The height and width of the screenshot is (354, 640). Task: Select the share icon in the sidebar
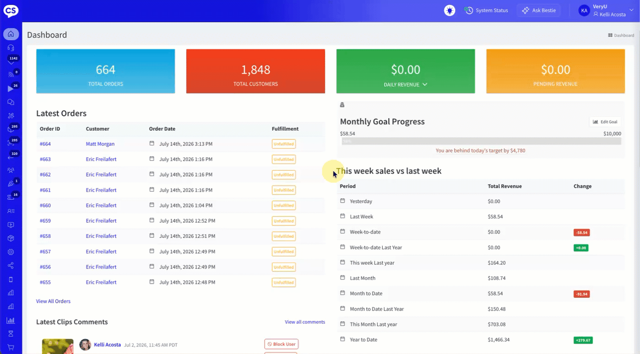[11, 266]
